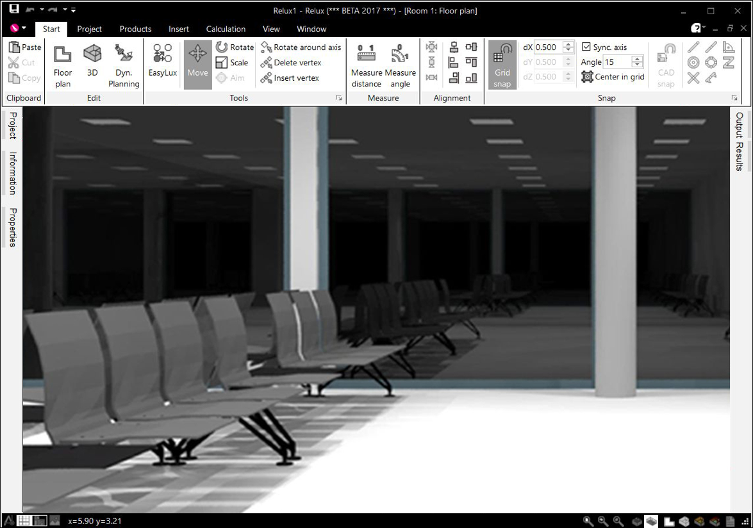
Task: Expand the Tools group dialog launcher
Action: (x=339, y=98)
